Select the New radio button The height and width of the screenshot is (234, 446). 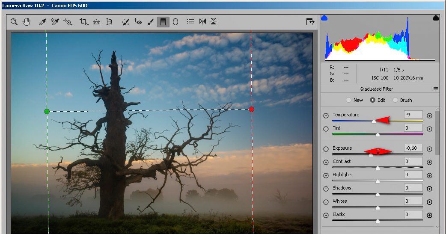349,100
